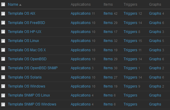170x110 pixels.
Task: Open Graphs for Template OS OpenBSD SNMP
Action: [x=155, y=68]
